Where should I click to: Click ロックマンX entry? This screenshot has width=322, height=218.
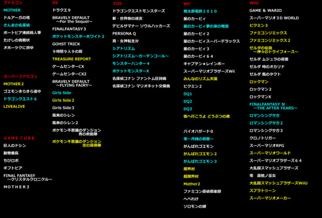coord(260,97)
